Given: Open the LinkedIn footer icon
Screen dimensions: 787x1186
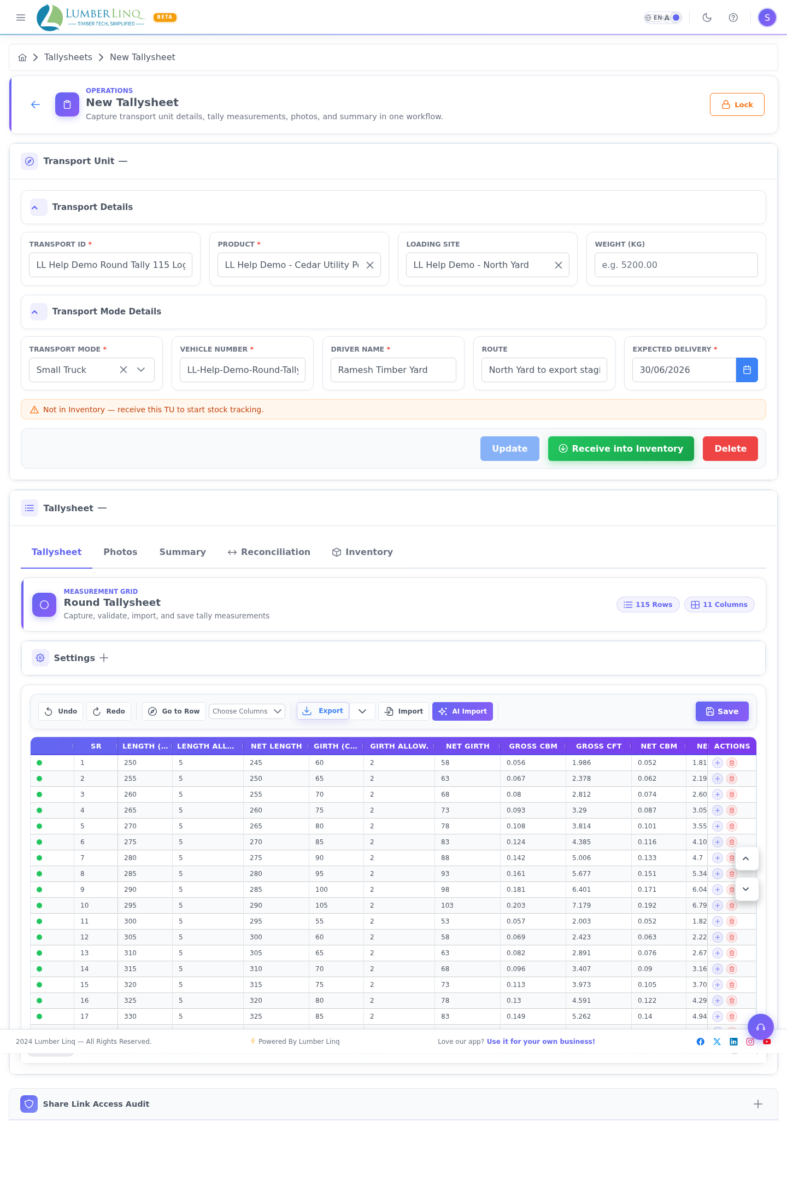Looking at the screenshot, I should 734,1042.
